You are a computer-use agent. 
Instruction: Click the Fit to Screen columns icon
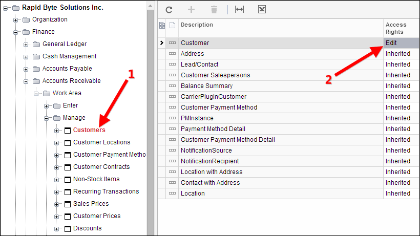(x=239, y=10)
